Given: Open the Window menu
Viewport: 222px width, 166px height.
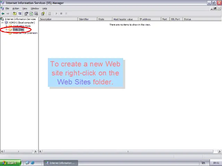Looking at the screenshot, I should pyautogui.click(x=35, y=8).
